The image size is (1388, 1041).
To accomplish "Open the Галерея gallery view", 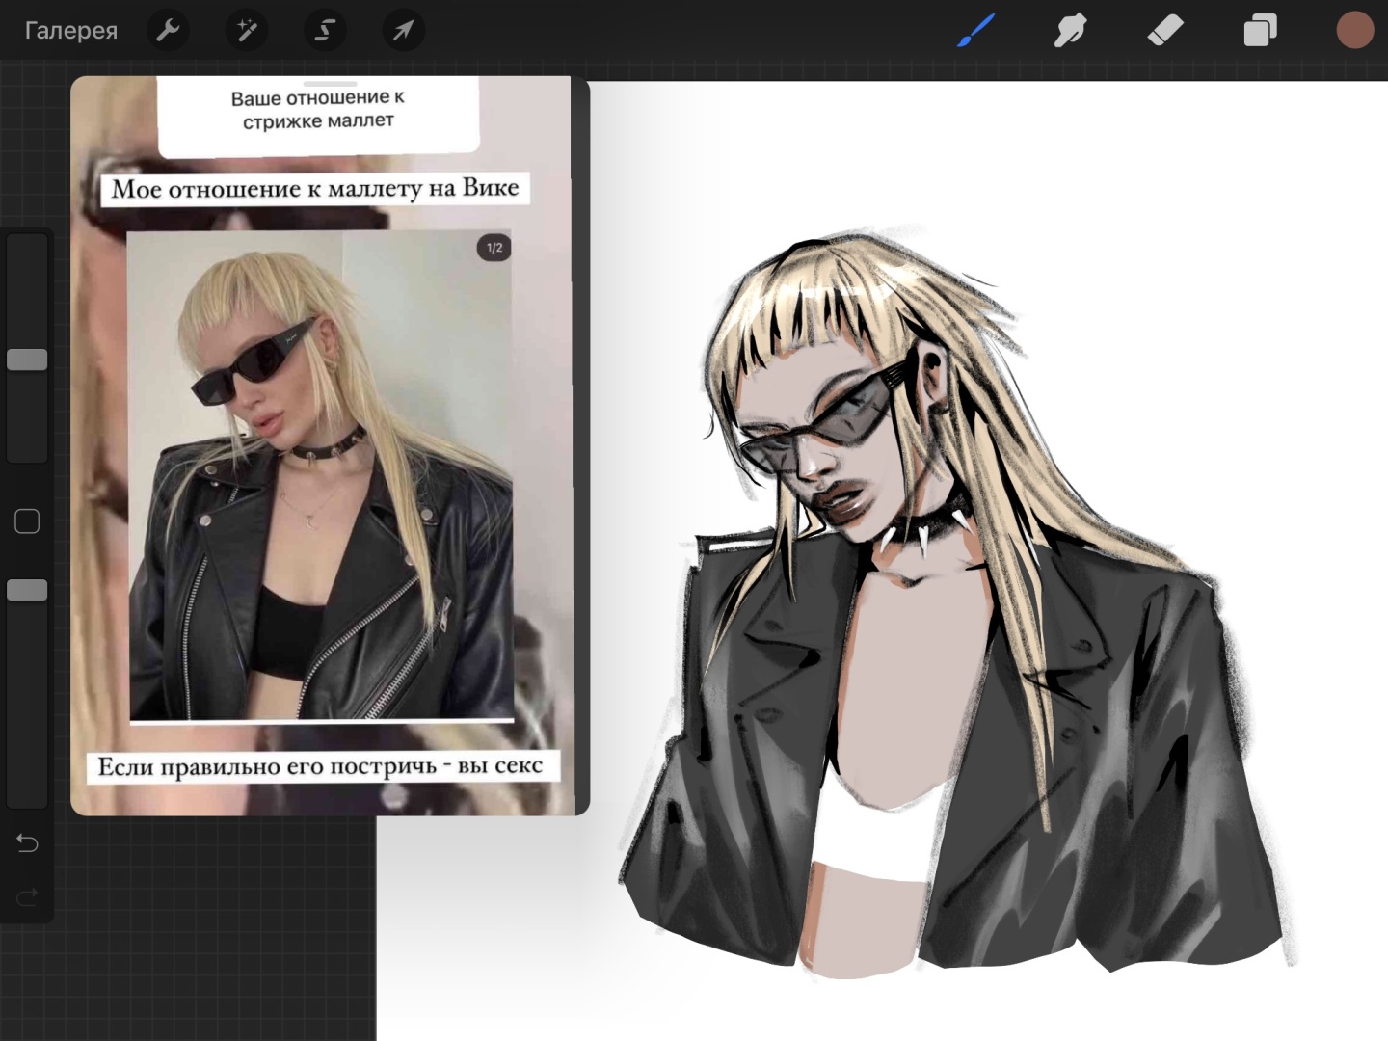I will [70, 31].
